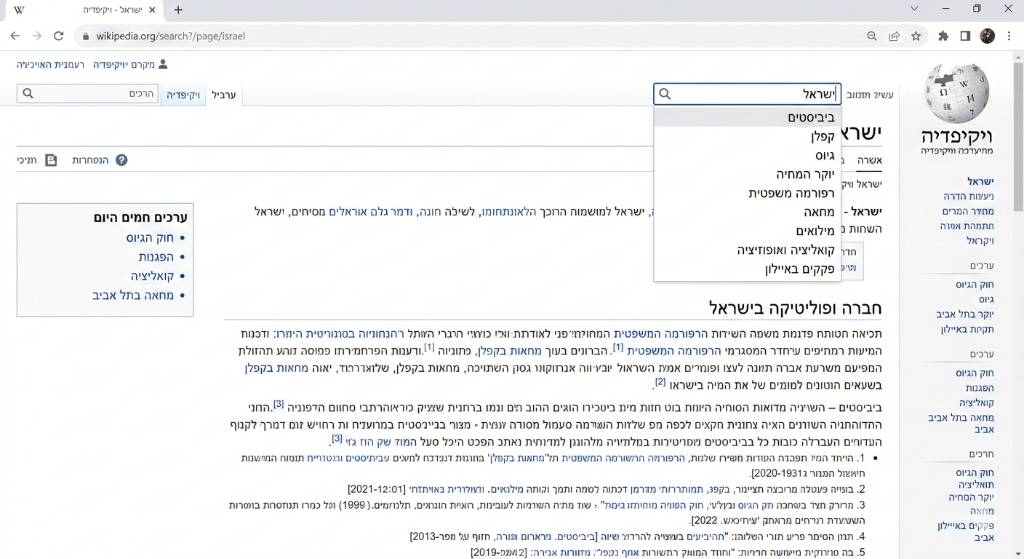Viewport: 1024px width, 559px height.
Task: Click the user silhouette icon beside מקרם יויקפדיה
Action: coord(163,64)
